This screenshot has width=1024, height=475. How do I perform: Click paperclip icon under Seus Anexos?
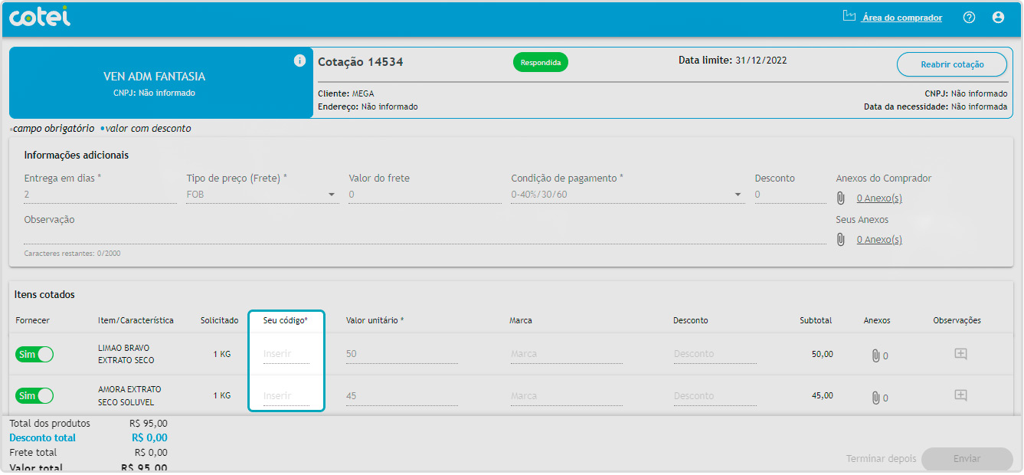coord(840,240)
